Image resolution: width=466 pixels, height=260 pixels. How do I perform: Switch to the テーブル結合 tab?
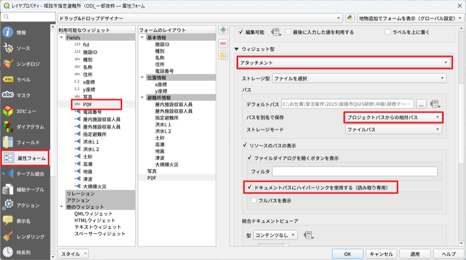[25, 174]
